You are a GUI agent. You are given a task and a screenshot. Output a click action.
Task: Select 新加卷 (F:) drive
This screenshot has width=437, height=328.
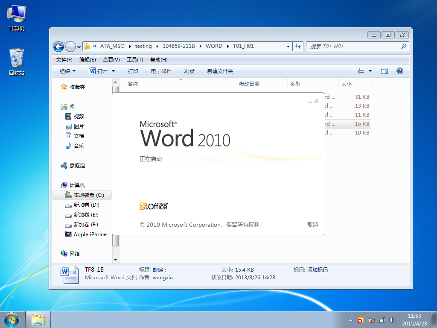click(x=82, y=225)
